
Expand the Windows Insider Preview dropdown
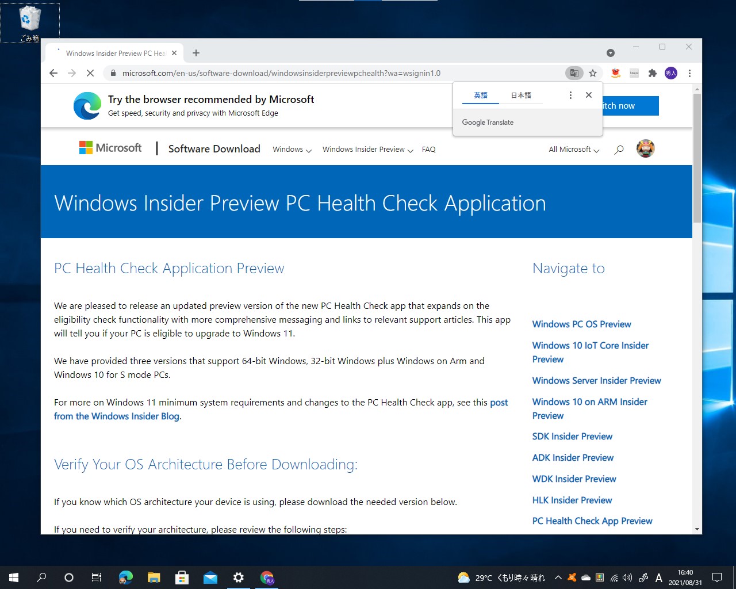click(367, 149)
